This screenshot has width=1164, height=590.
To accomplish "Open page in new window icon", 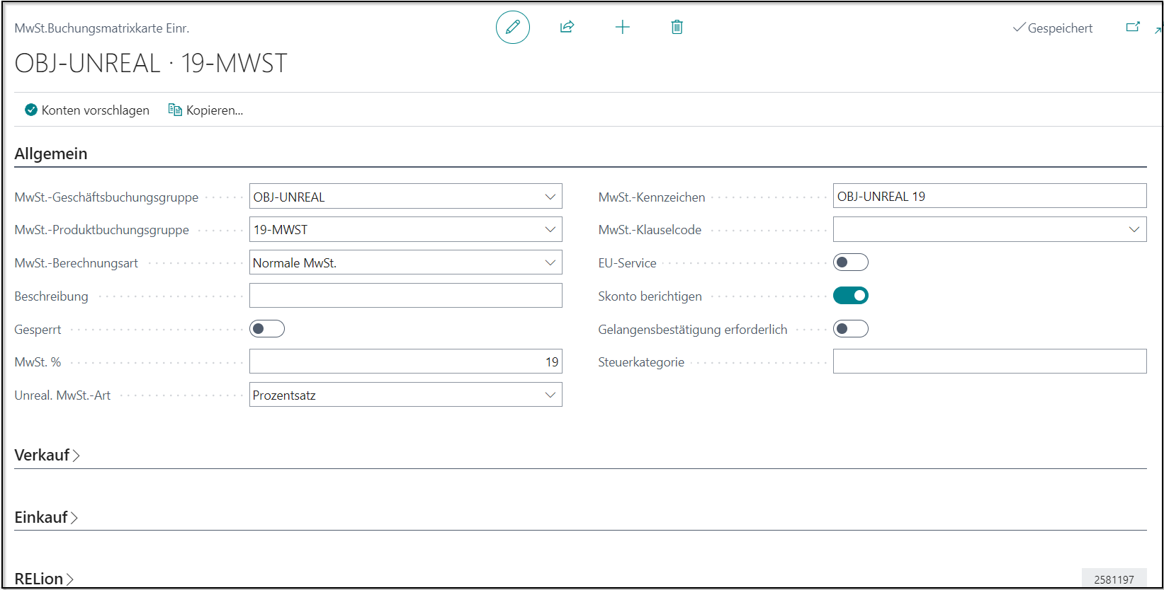I will 1133,28.
